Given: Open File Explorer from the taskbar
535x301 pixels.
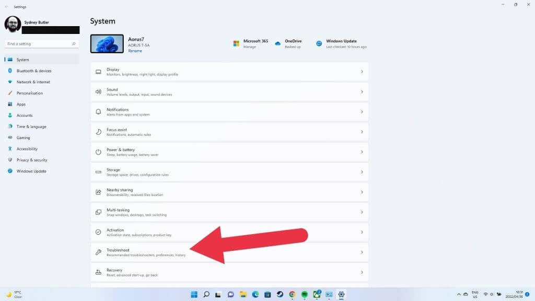Looking at the screenshot, I should 243,294.
